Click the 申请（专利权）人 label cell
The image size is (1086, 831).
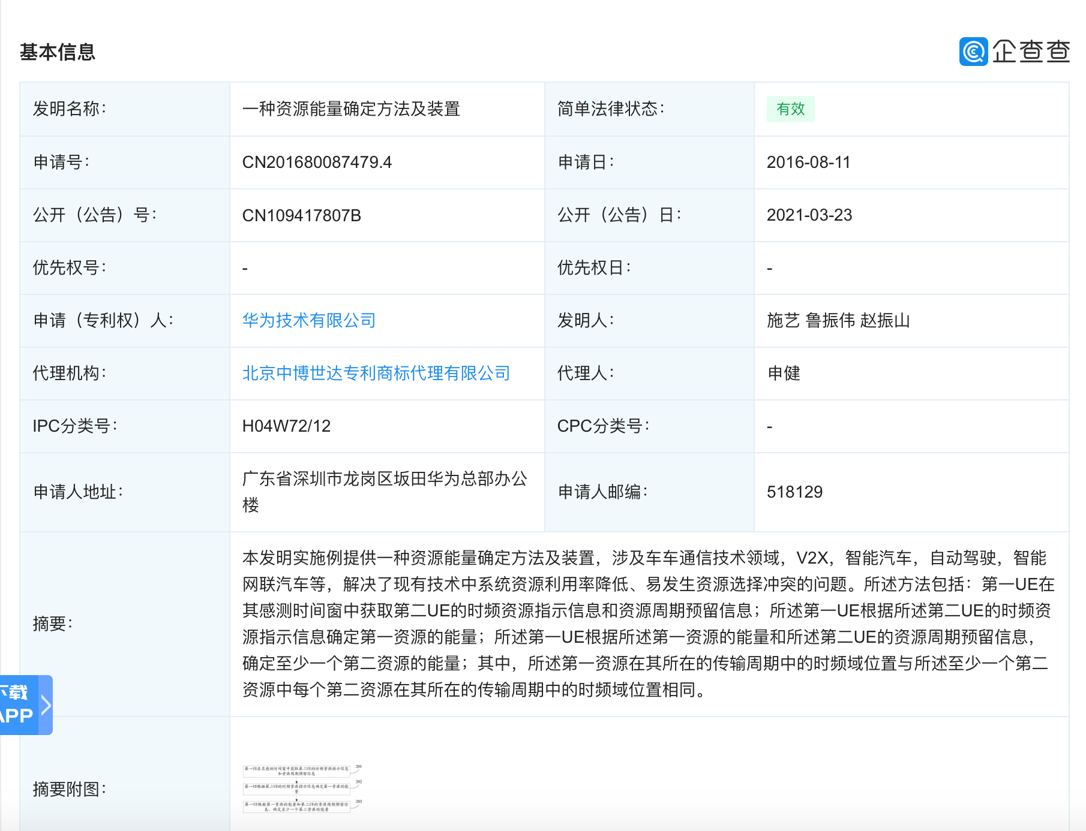125,320
